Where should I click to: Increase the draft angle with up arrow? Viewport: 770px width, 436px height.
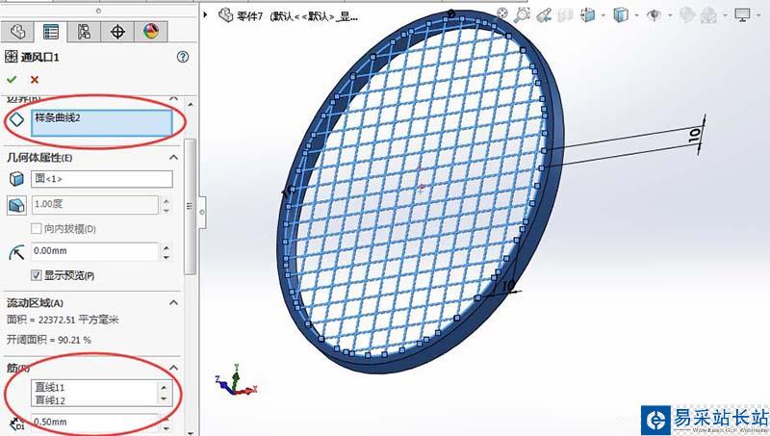tap(166, 200)
